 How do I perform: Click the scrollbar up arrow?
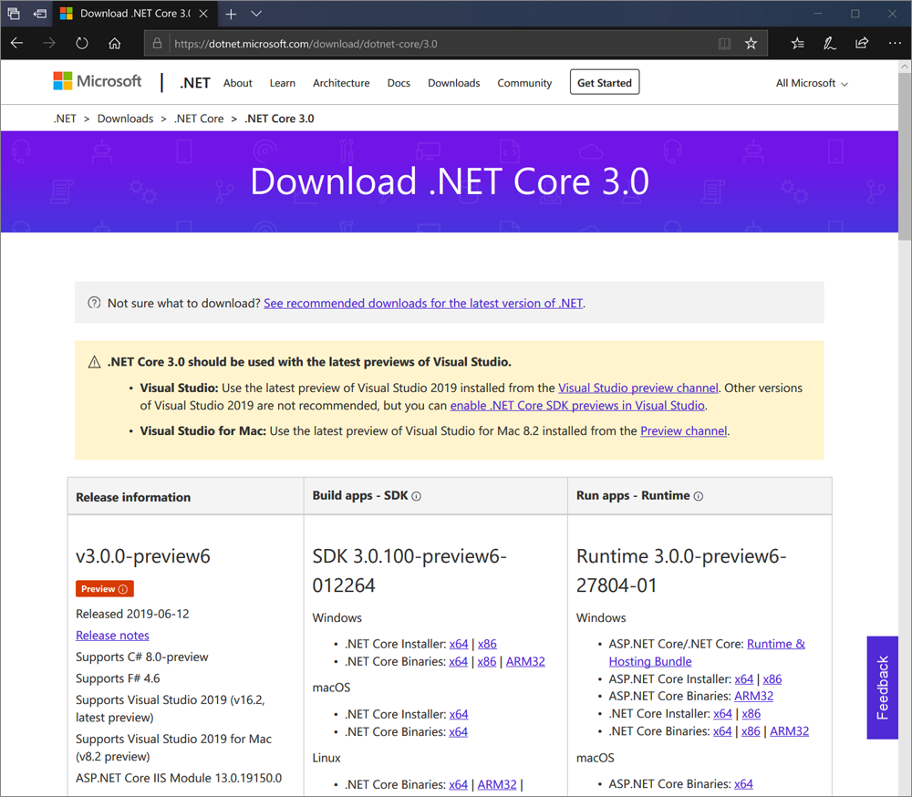[905, 67]
